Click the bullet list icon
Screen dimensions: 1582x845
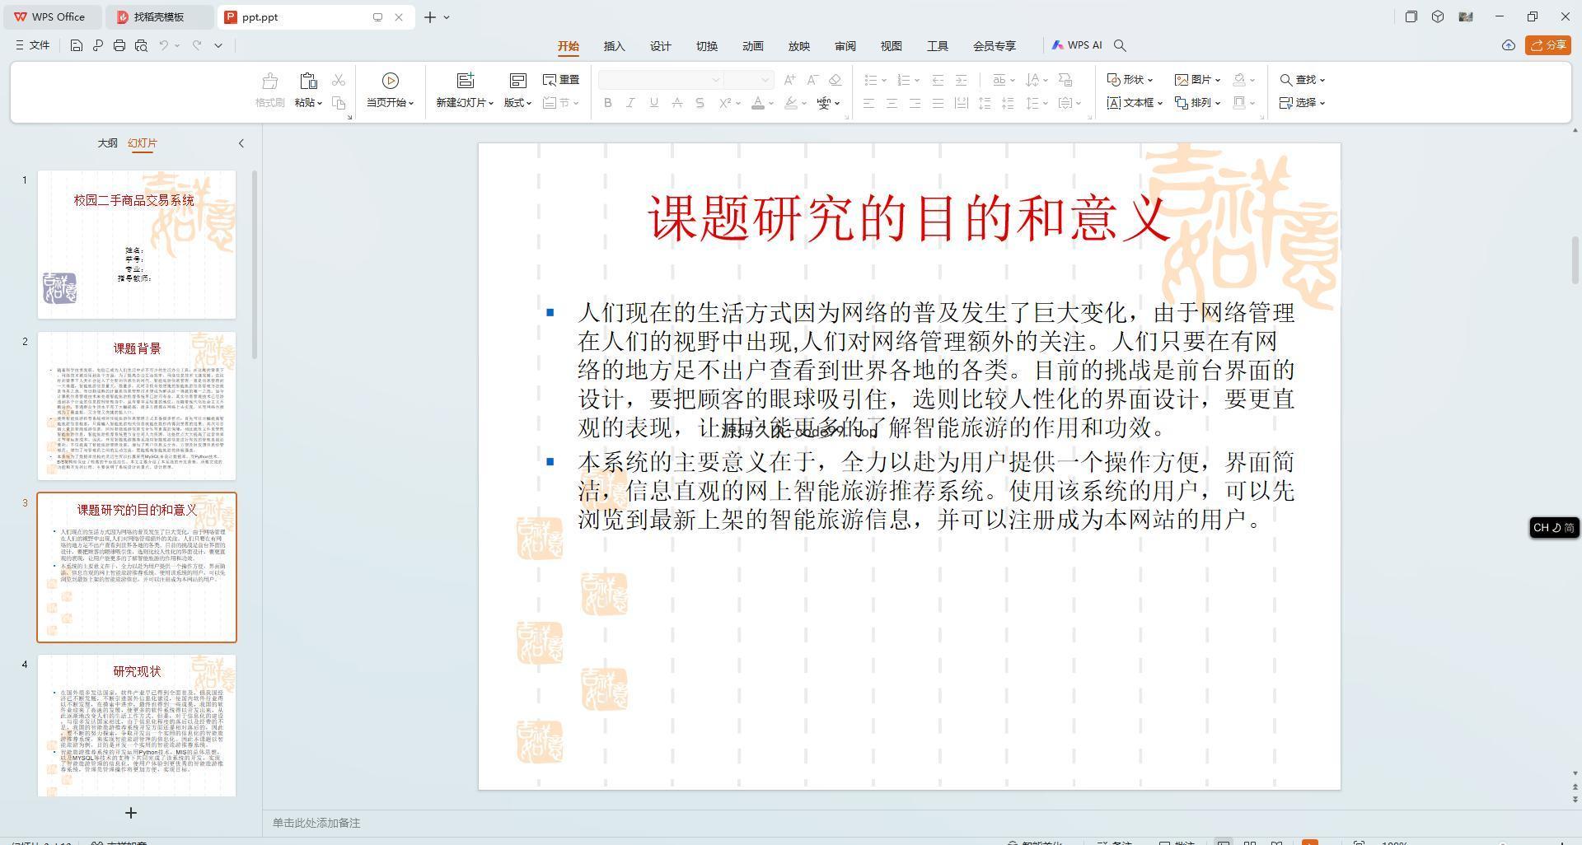click(871, 80)
